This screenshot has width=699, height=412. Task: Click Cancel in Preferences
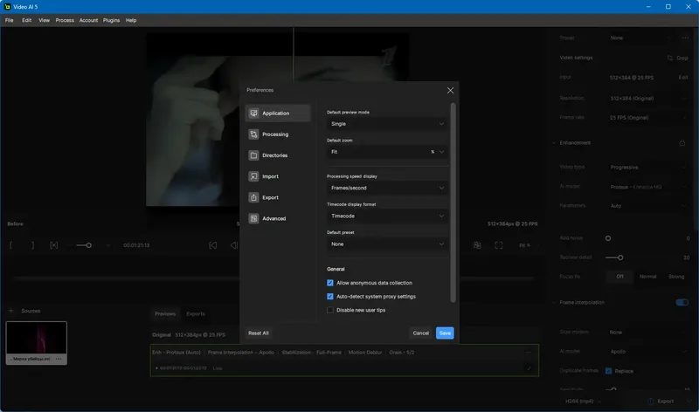421,333
